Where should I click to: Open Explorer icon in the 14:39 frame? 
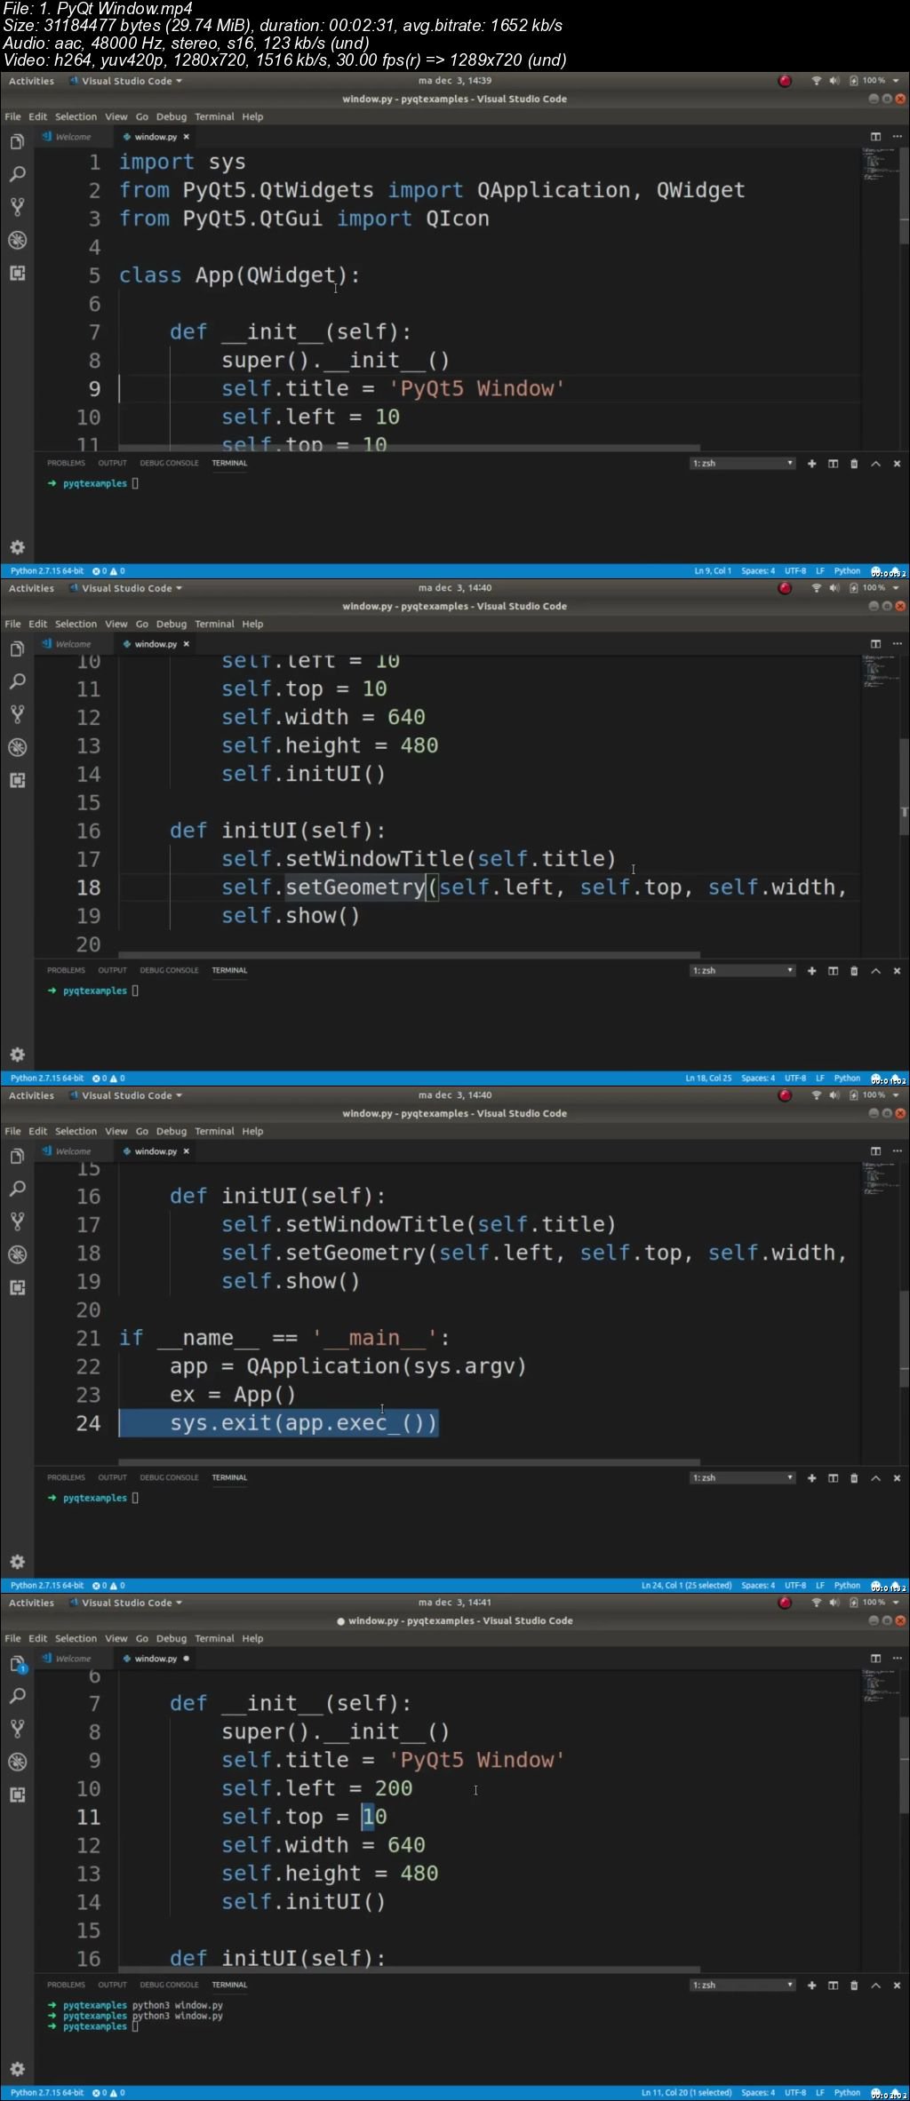[x=17, y=142]
